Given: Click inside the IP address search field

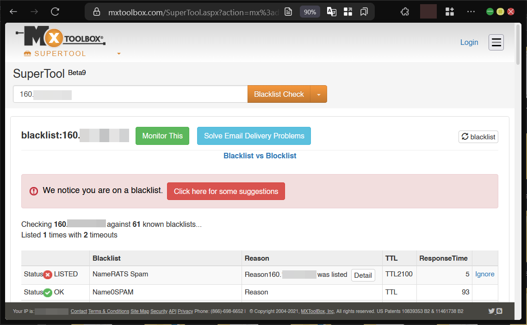Looking at the screenshot, I should click(x=130, y=94).
